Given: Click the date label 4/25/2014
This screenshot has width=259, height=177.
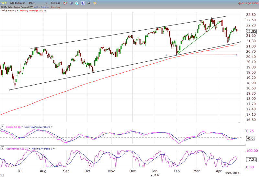Looking at the screenshot, I should 232,173.
